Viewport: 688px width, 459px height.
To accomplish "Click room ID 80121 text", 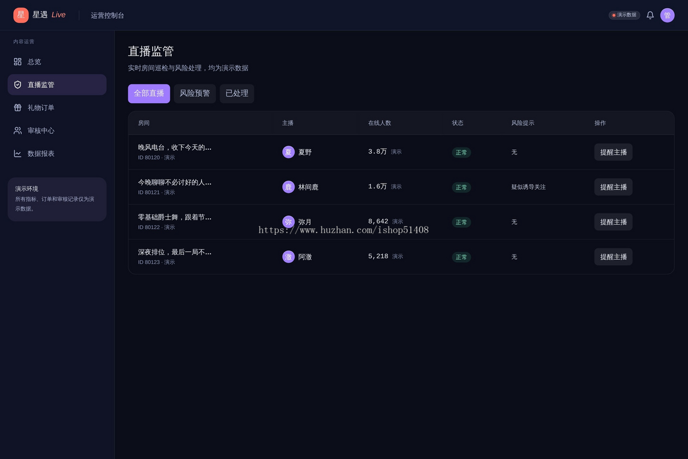I will pos(157,193).
